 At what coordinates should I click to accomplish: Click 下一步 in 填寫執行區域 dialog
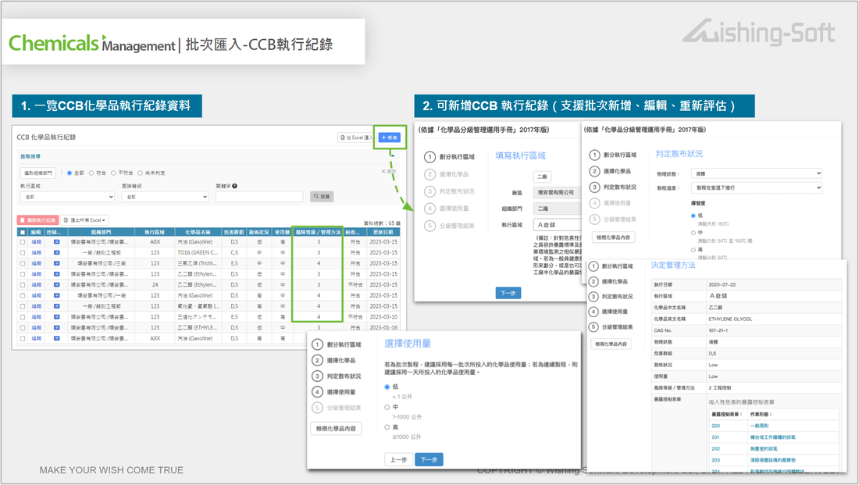[x=508, y=293]
